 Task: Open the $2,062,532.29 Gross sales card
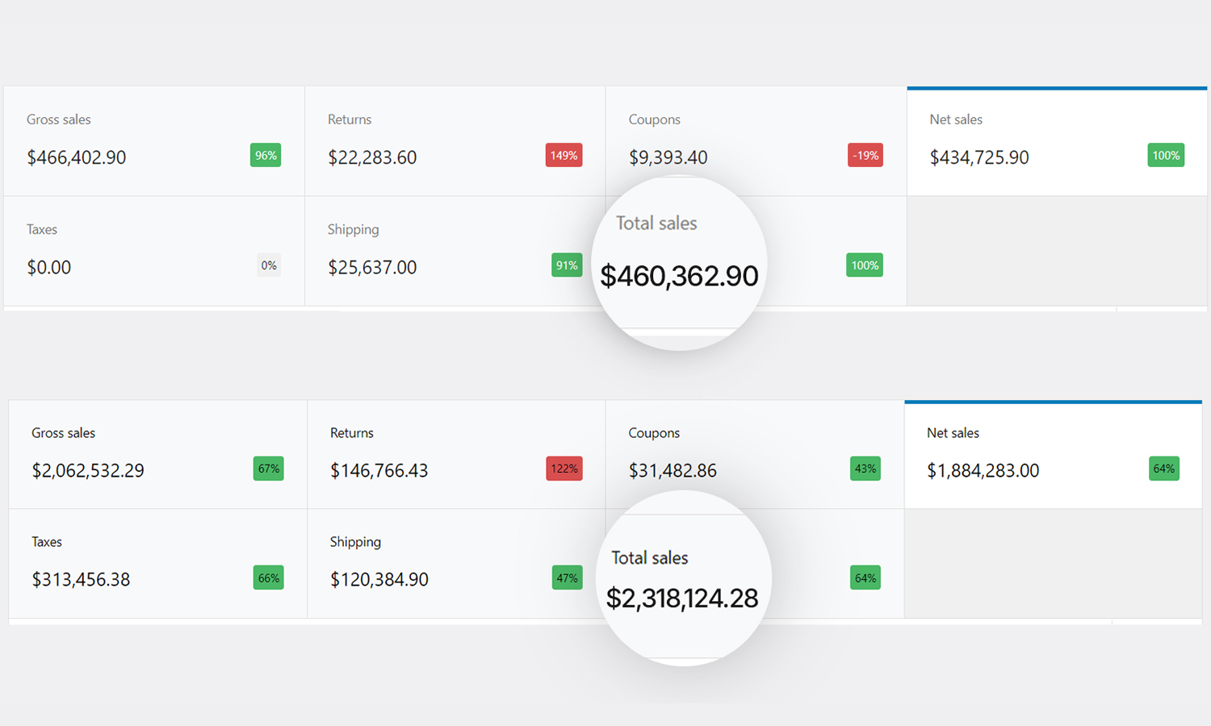[158, 454]
